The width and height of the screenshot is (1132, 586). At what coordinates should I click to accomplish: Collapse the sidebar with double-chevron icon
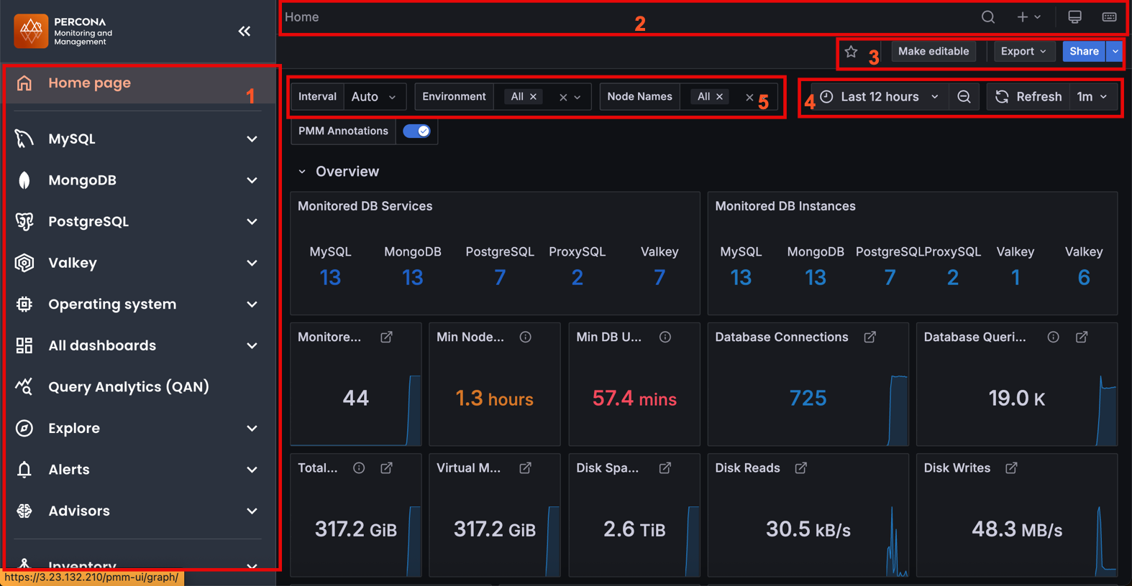[x=245, y=31]
